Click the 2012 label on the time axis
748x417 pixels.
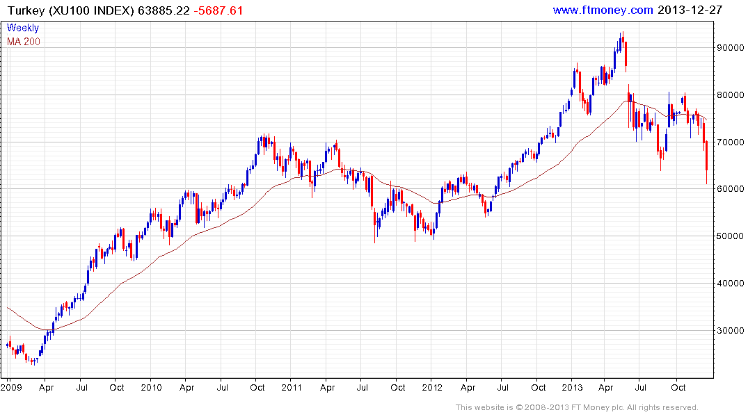click(x=431, y=387)
